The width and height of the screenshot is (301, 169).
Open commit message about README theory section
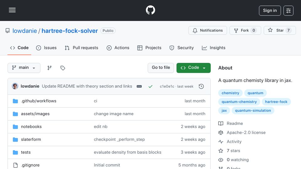[x=87, y=86]
